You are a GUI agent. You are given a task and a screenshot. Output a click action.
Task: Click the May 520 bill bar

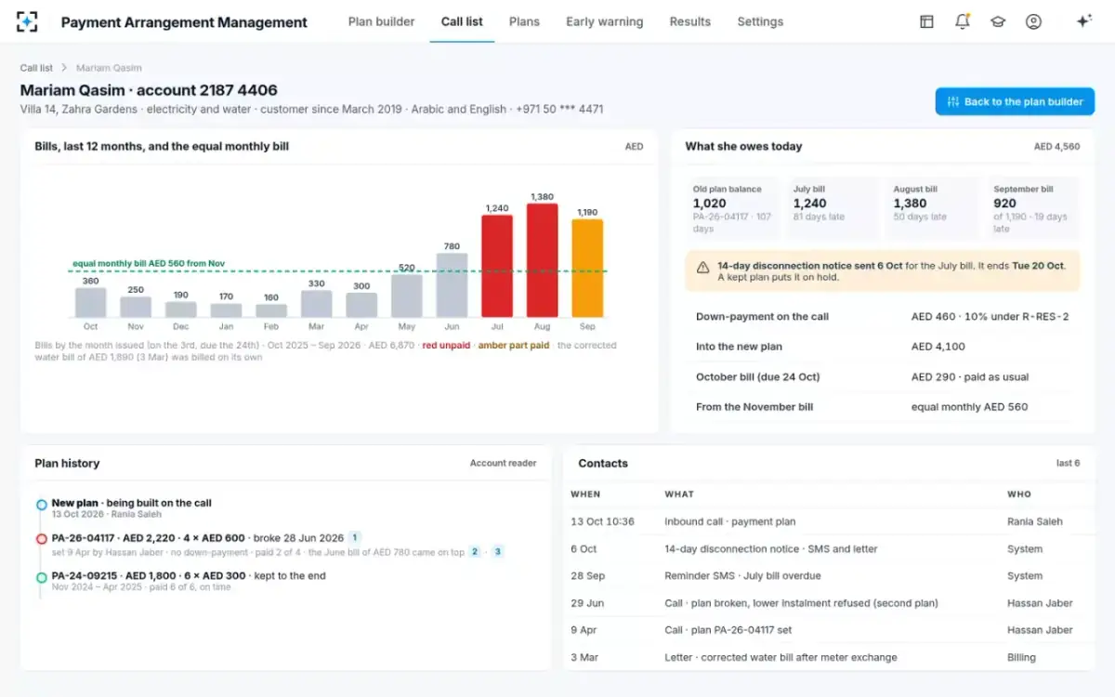(x=407, y=296)
